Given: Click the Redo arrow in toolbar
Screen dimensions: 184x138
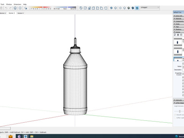Looking at the screenshot, I should click(10, 8).
